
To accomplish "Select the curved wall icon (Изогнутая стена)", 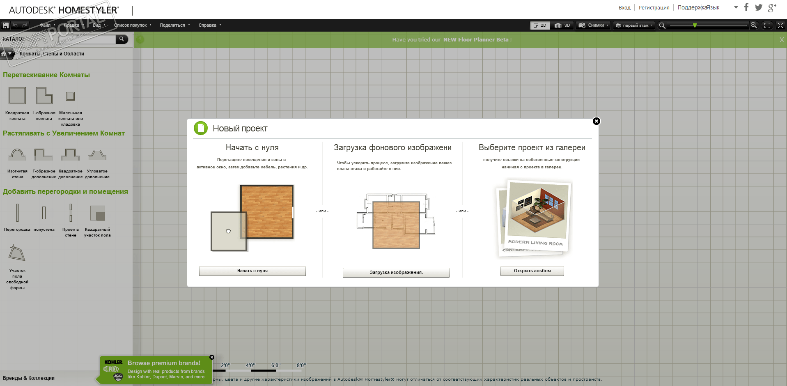I will [x=17, y=154].
